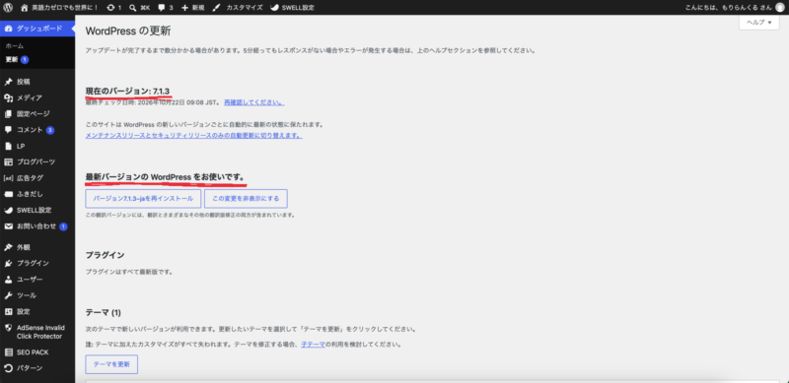
Task: Click site name 英語力ゼロでも世界に！
Action: (x=65, y=8)
